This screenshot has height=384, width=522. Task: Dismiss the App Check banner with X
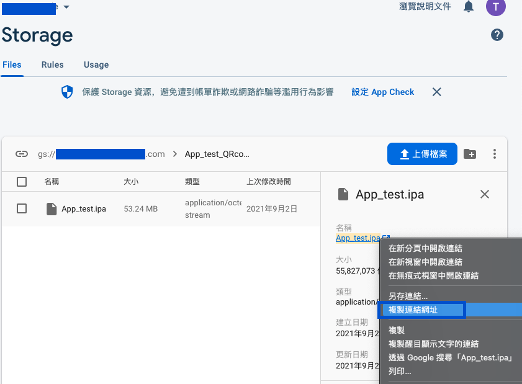[x=437, y=92]
